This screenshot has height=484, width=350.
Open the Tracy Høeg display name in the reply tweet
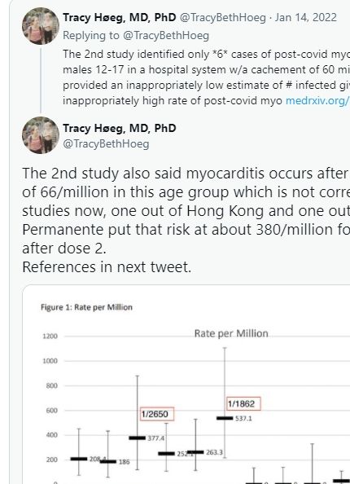point(120,18)
